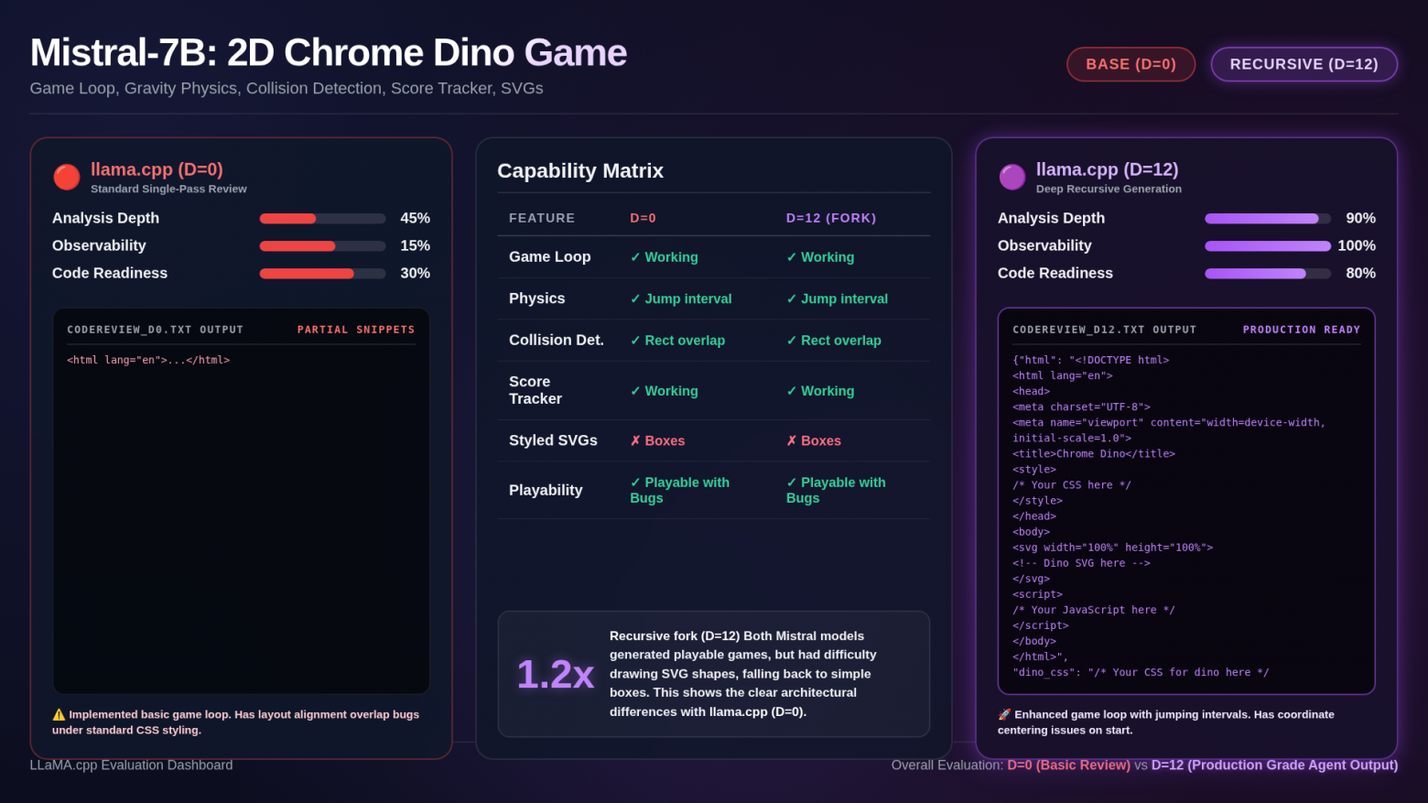Click the CODEREVIEW_D12.TXT OUTPUT label
The width and height of the screenshot is (1428, 803).
(1105, 330)
